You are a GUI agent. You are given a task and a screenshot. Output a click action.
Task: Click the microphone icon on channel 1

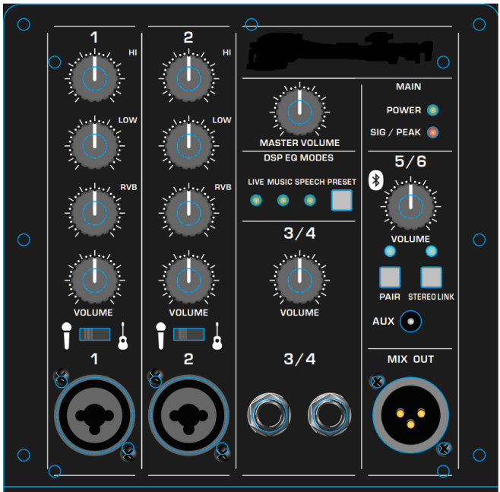click(68, 335)
